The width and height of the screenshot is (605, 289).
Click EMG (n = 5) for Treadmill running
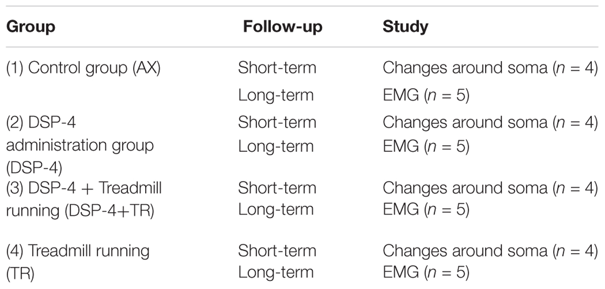click(x=426, y=273)
